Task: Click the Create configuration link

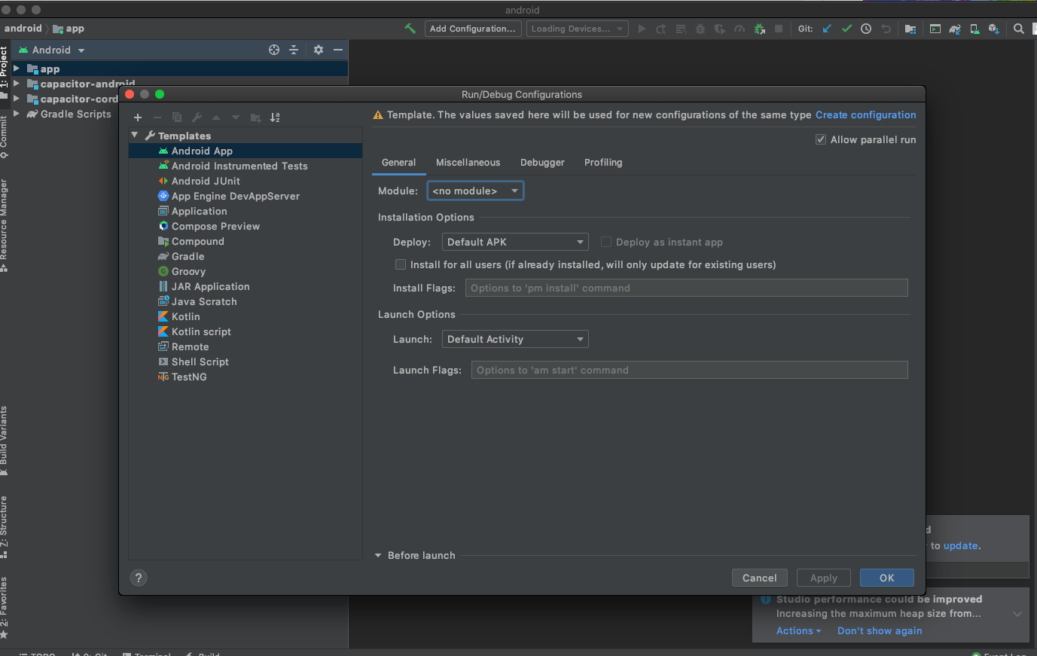Action: (865, 114)
